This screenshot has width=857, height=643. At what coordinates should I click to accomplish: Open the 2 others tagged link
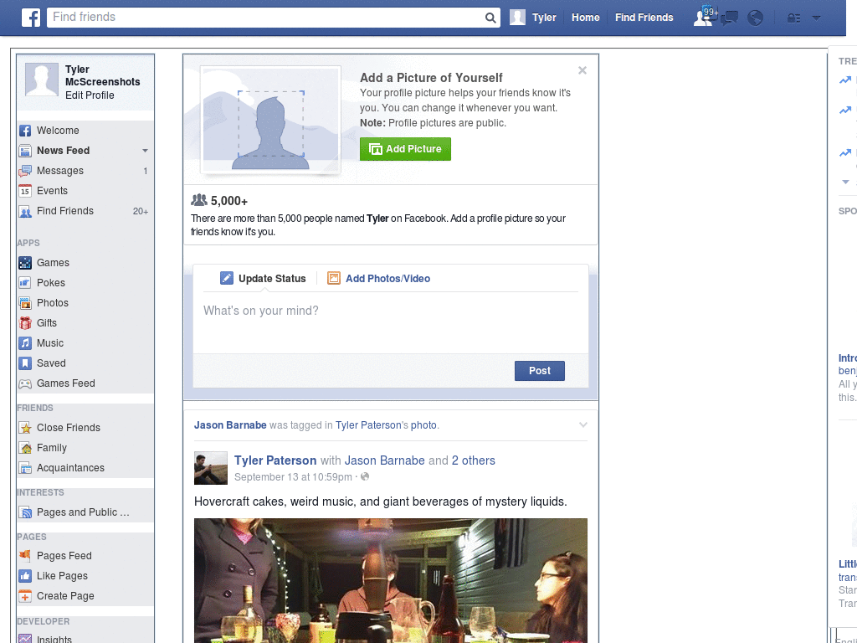pos(474,460)
